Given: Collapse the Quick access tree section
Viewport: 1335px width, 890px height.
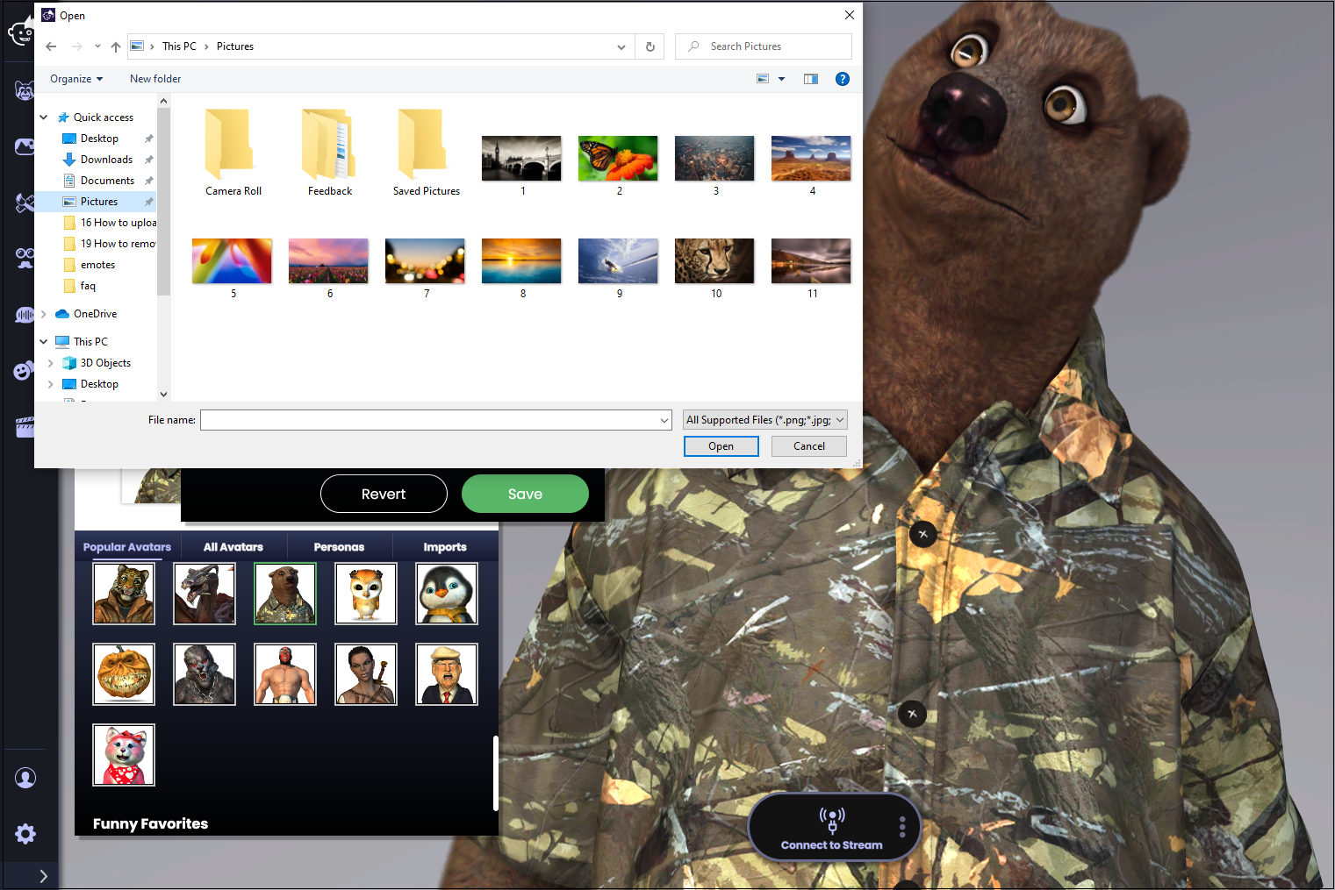Looking at the screenshot, I should (43, 116).
